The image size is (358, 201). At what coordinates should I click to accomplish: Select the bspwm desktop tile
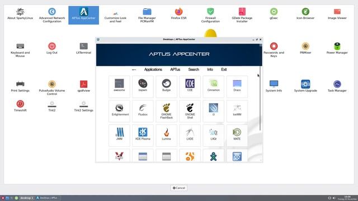point(143,87)
